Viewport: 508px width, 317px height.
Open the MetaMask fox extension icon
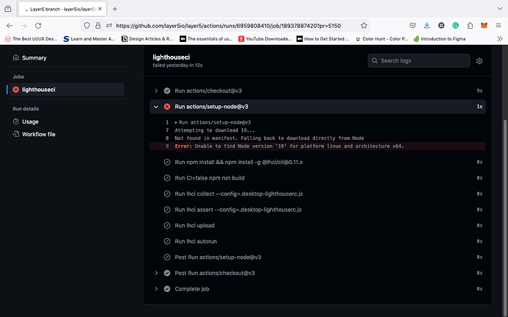pyautogui.click(x=484, y=25)
